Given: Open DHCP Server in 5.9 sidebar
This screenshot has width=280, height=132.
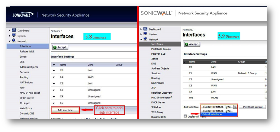Looking at the screenshot, I should click(x=158, y=102).
